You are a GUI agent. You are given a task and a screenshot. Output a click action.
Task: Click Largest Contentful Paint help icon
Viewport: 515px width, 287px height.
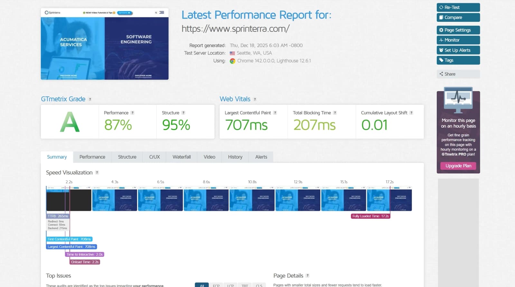275,113
